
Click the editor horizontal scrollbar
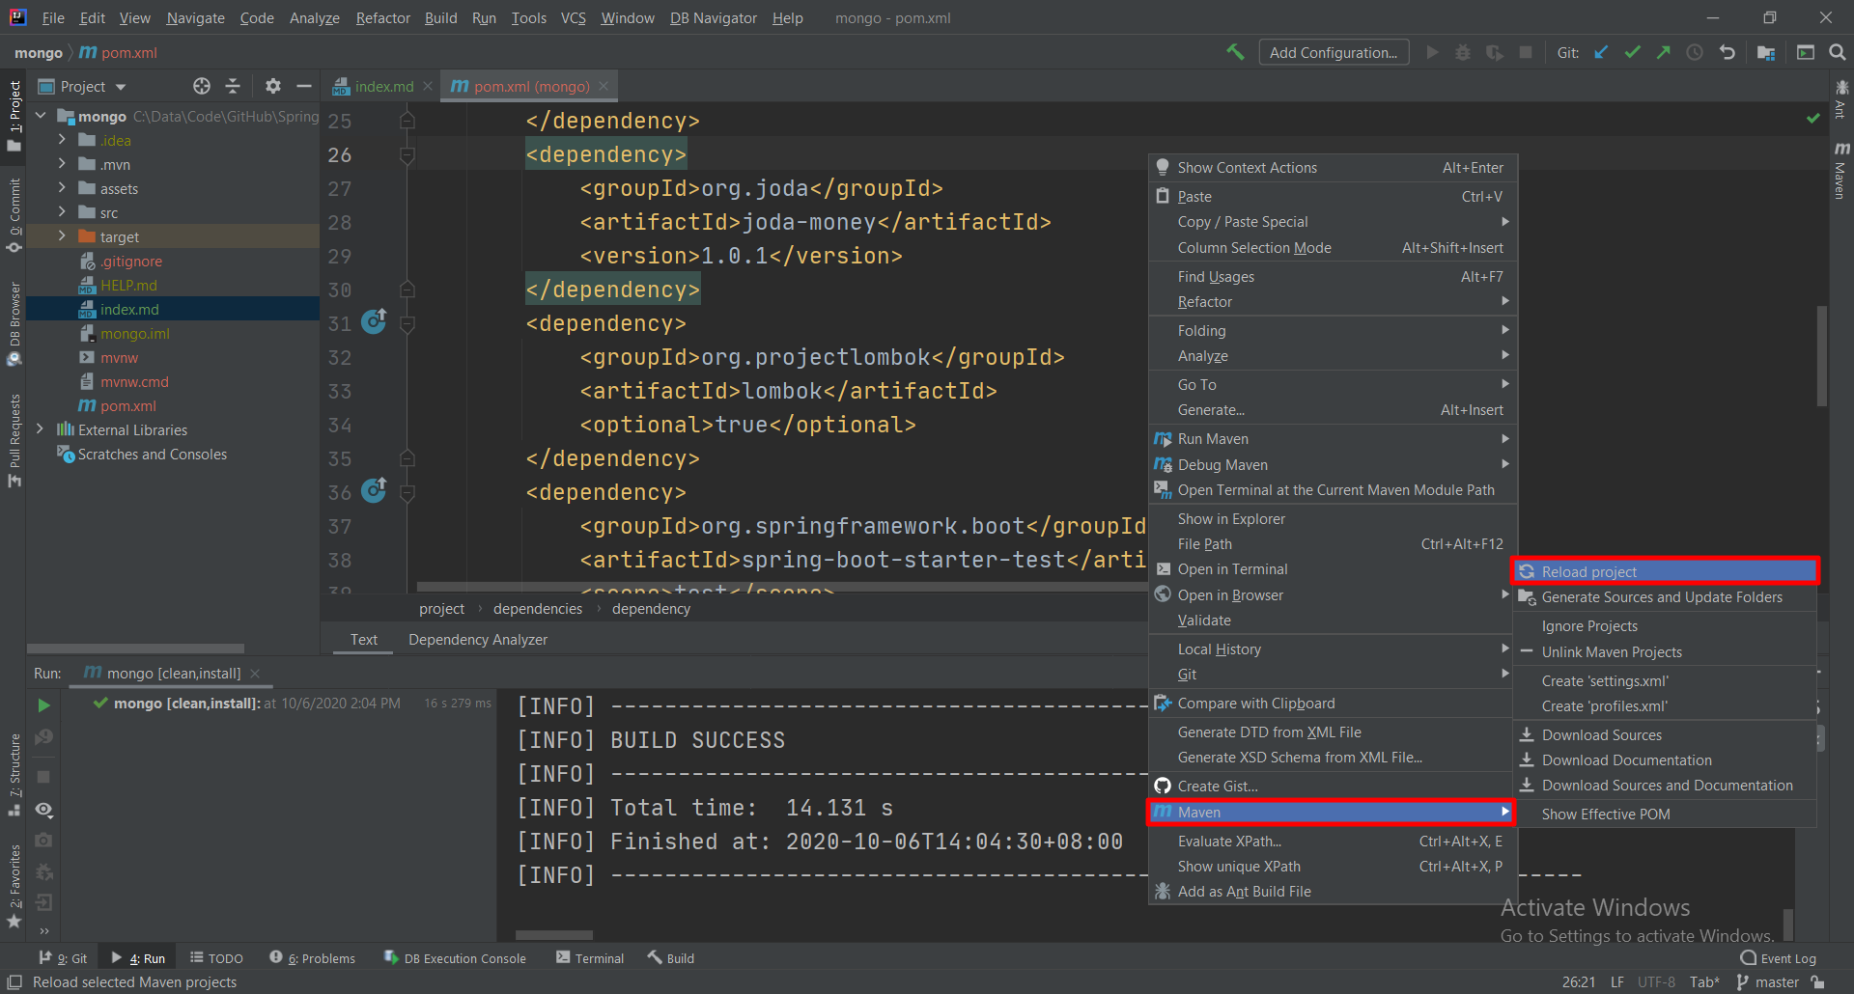pos(782,587)
